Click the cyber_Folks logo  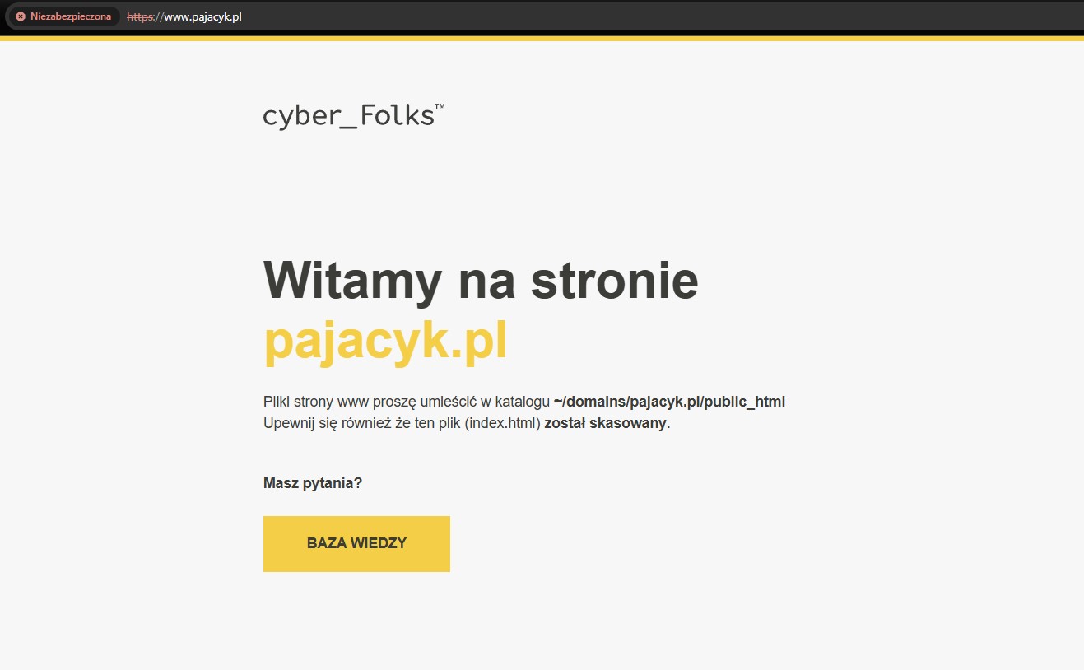[x=354, y=115]
